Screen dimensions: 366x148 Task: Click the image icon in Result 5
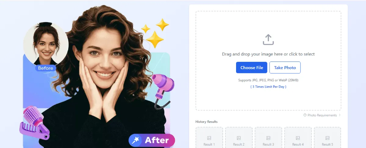(x=327, y=138)
